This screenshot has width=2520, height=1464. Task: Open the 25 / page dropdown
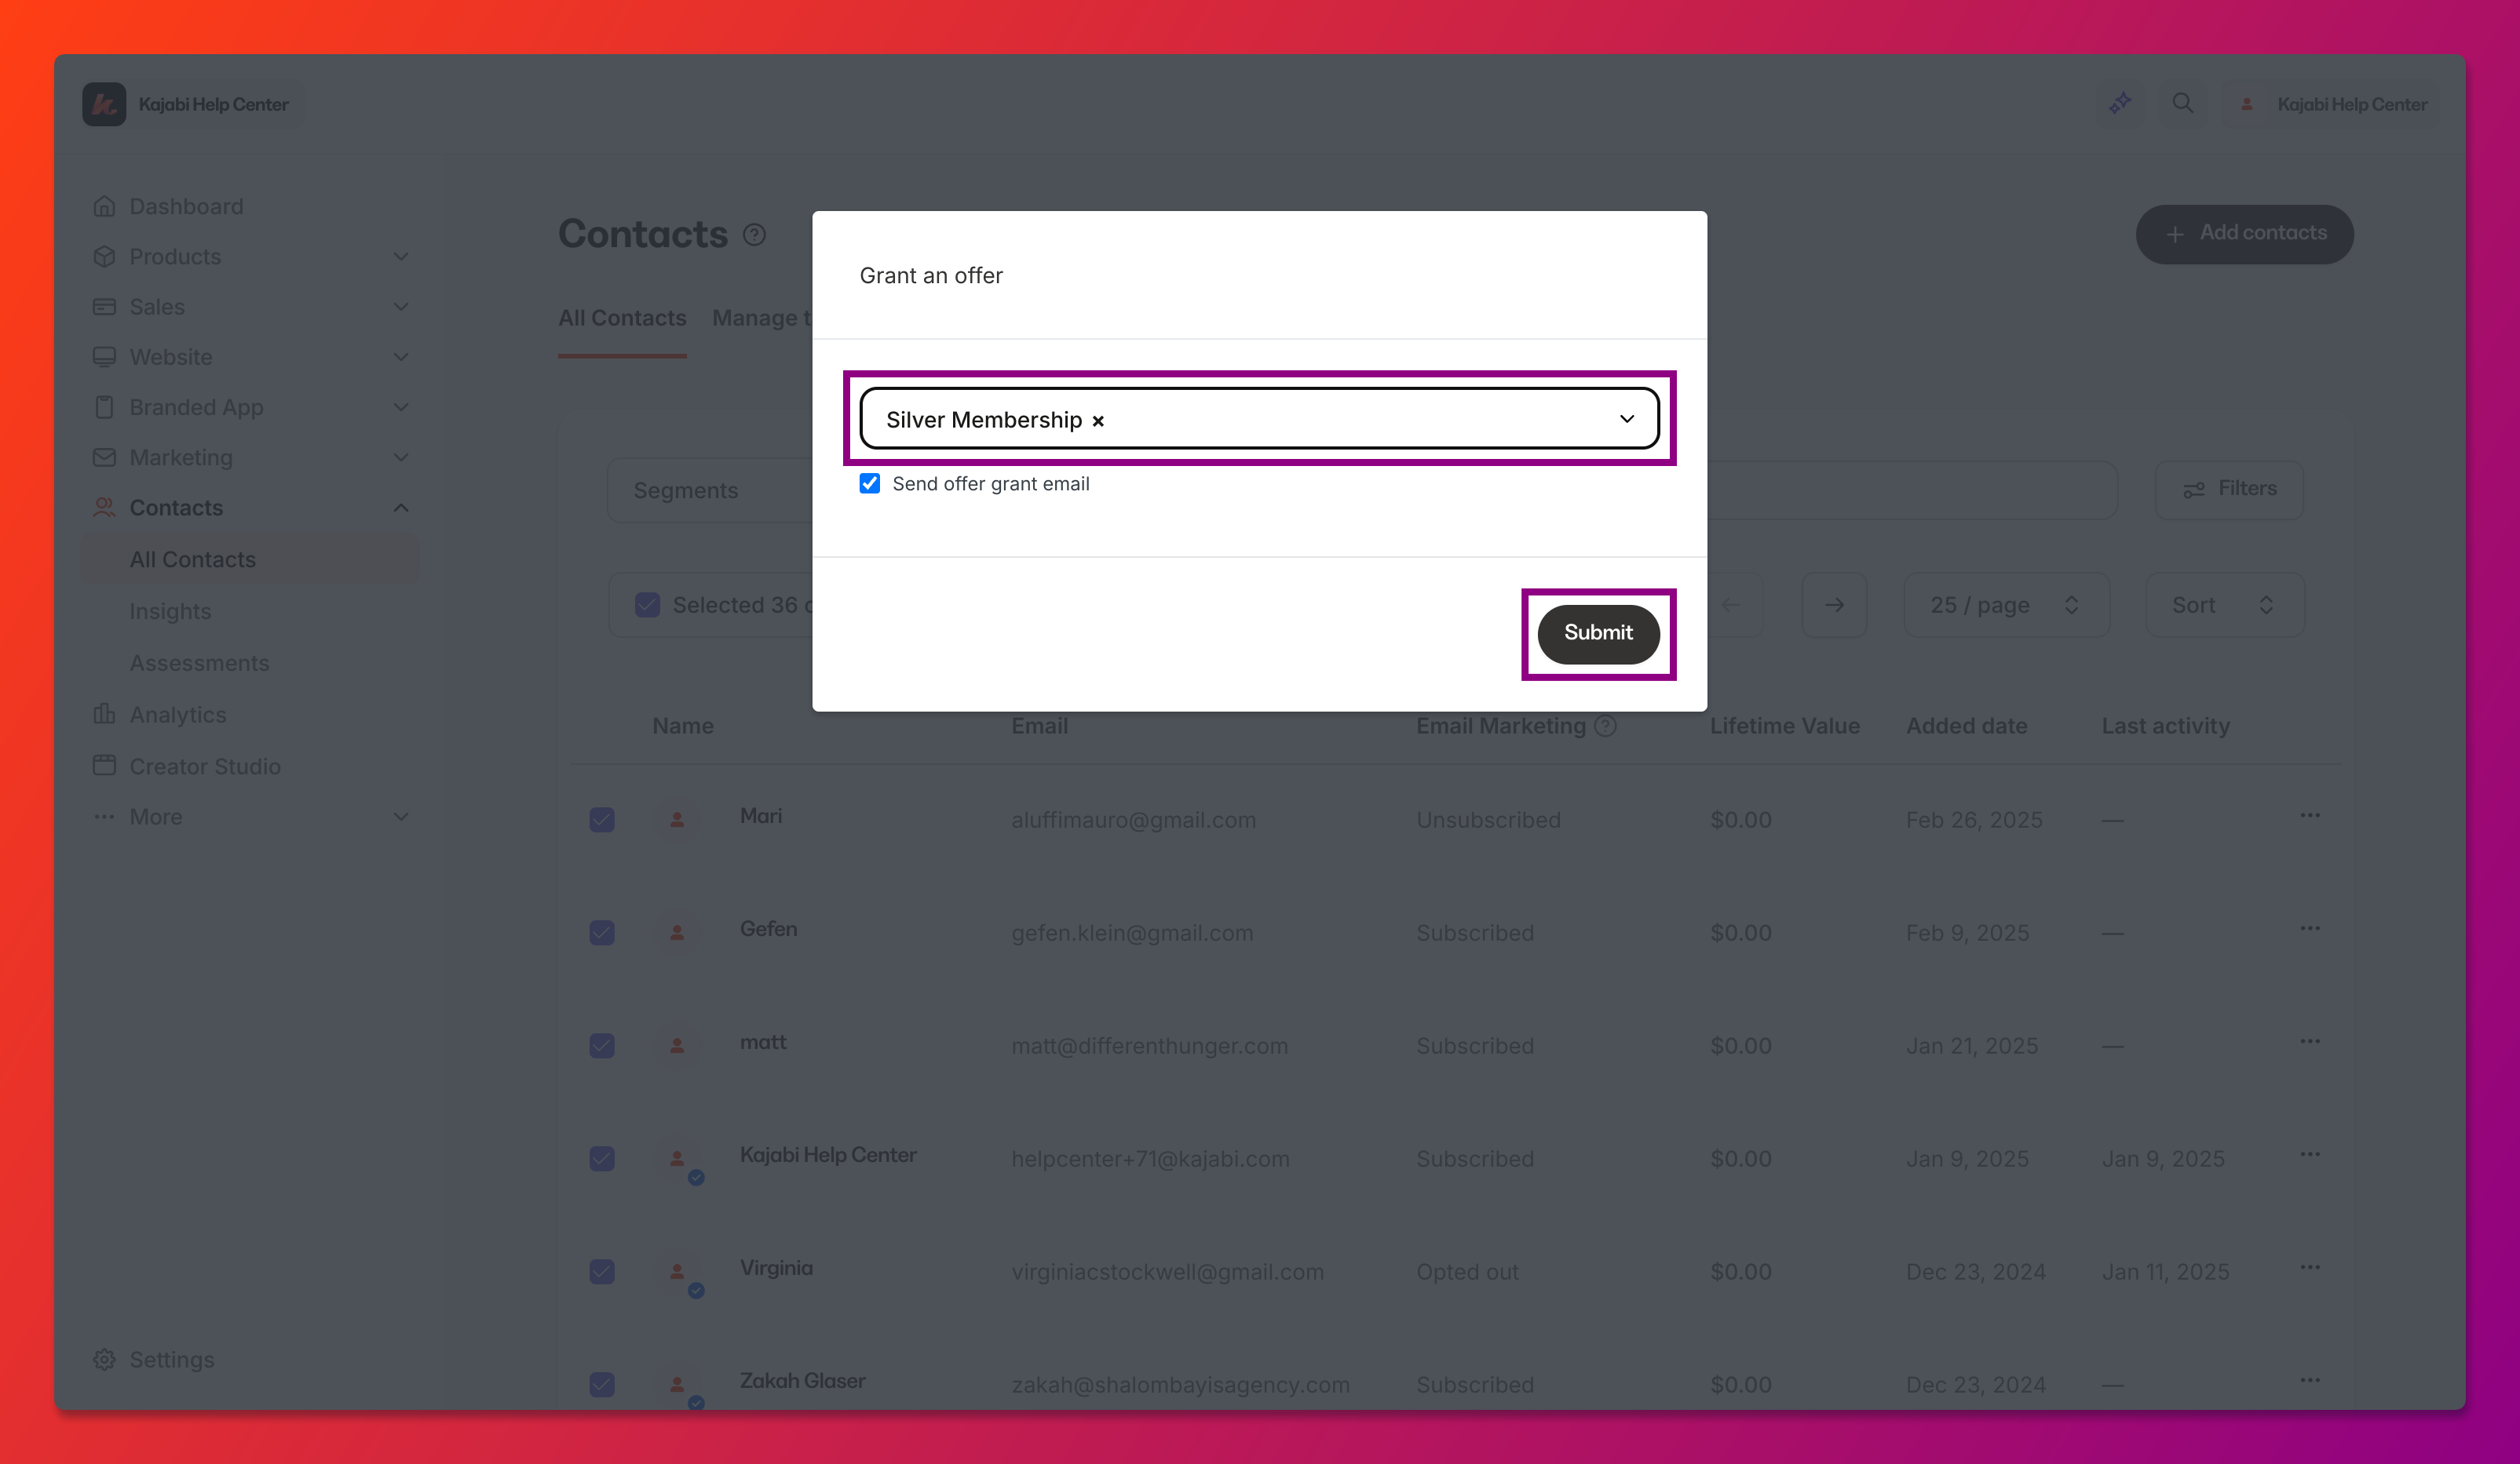pos(2006,605)
